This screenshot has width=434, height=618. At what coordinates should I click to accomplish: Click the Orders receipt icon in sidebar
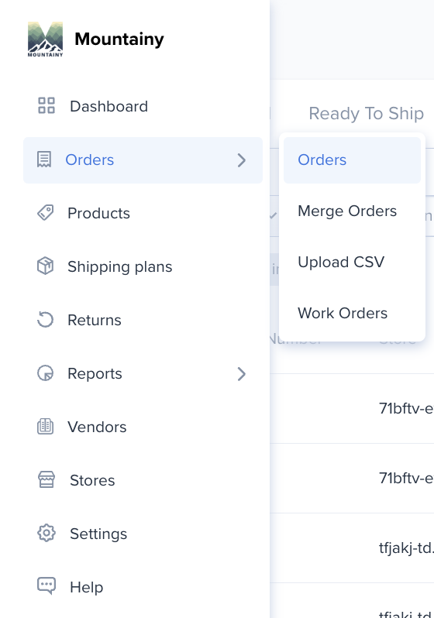44,160
